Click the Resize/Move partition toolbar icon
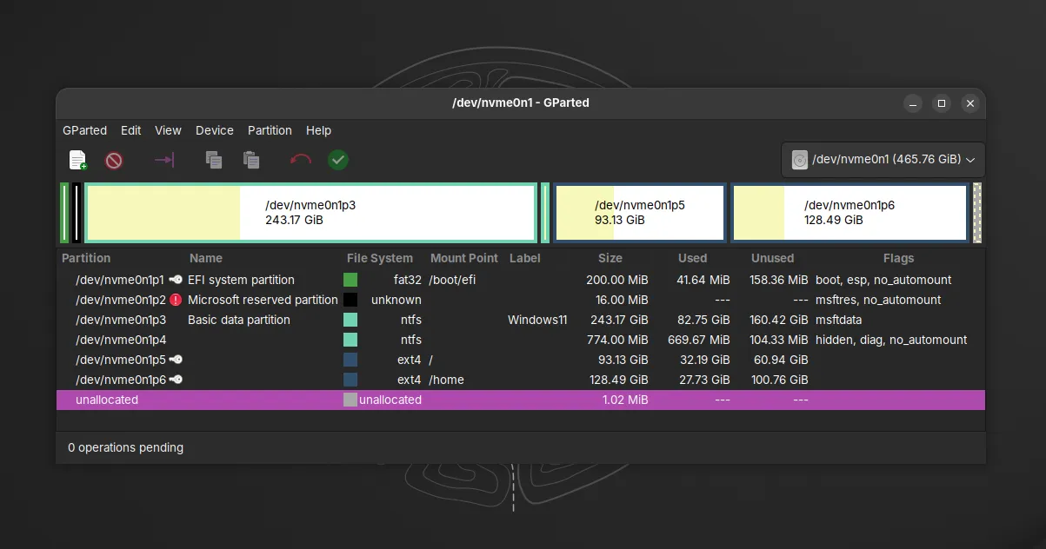The width and height of the screenshot is (1046, 549). [x=164, y=160]
